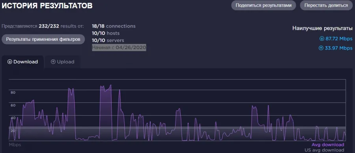Switch to the Upload tab

[62, 62]
